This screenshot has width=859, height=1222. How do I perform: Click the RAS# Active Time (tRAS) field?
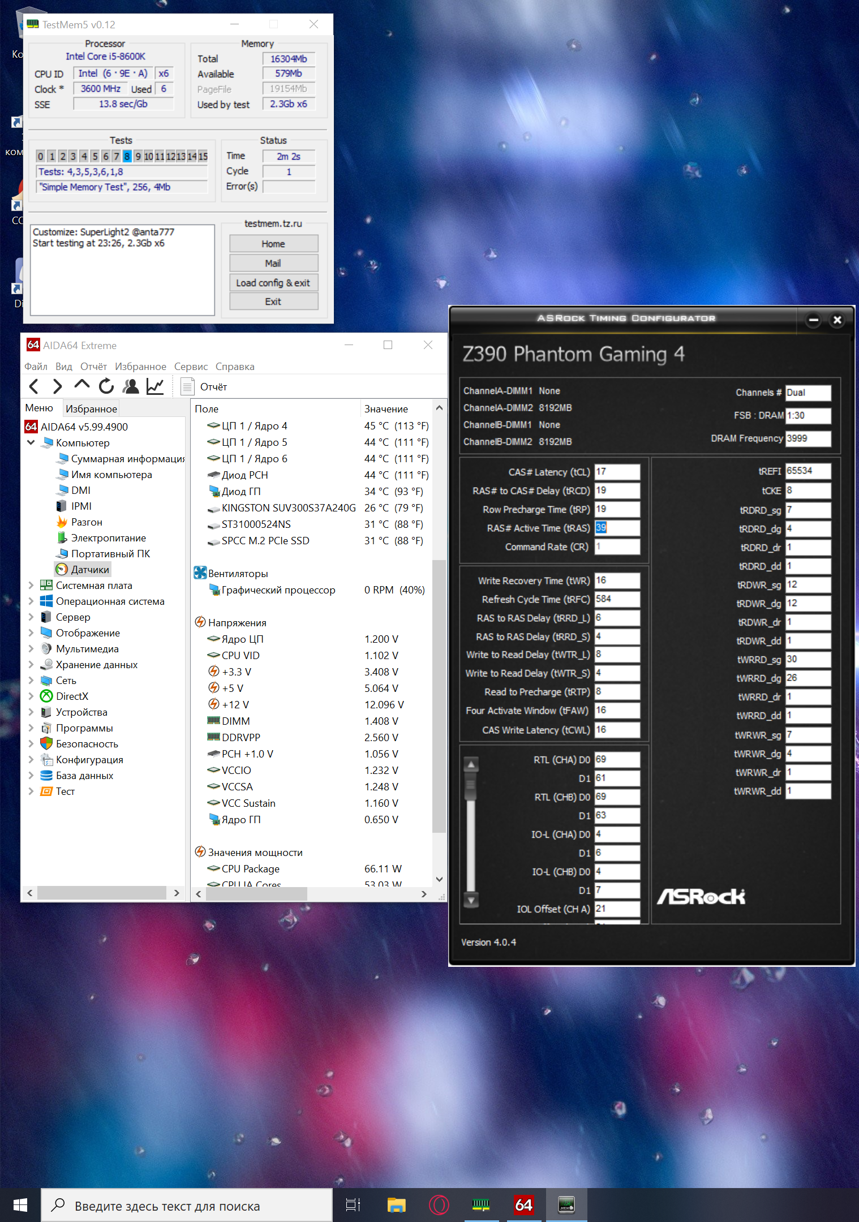click(x=617, y=528)
